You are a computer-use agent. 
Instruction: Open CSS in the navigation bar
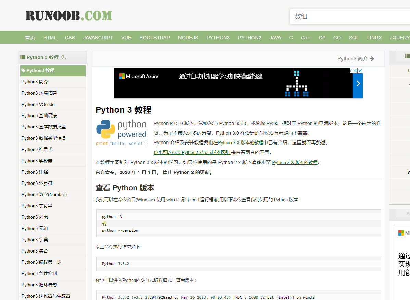[70, 38]
